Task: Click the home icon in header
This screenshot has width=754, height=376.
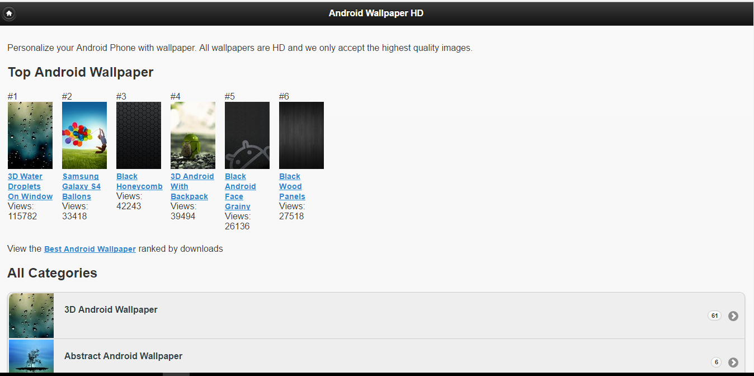Action: [x=9, y=13]
